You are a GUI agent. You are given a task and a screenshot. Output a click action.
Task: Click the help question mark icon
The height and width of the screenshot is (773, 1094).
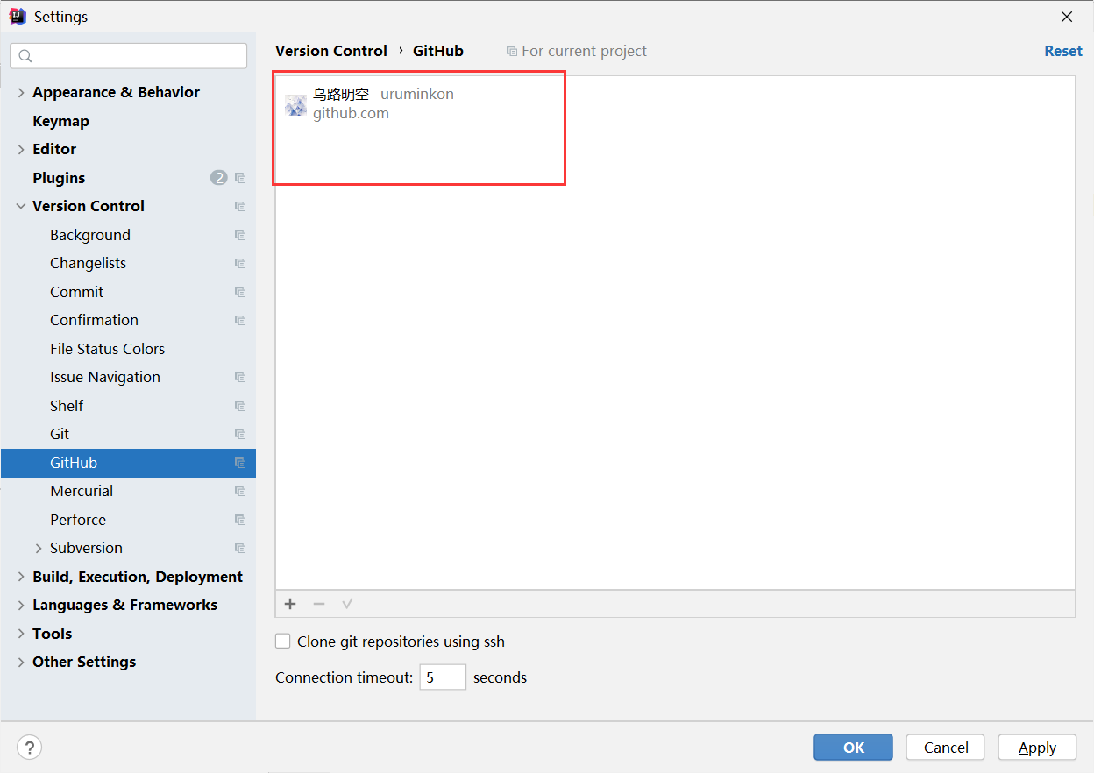tap(30, 748)
